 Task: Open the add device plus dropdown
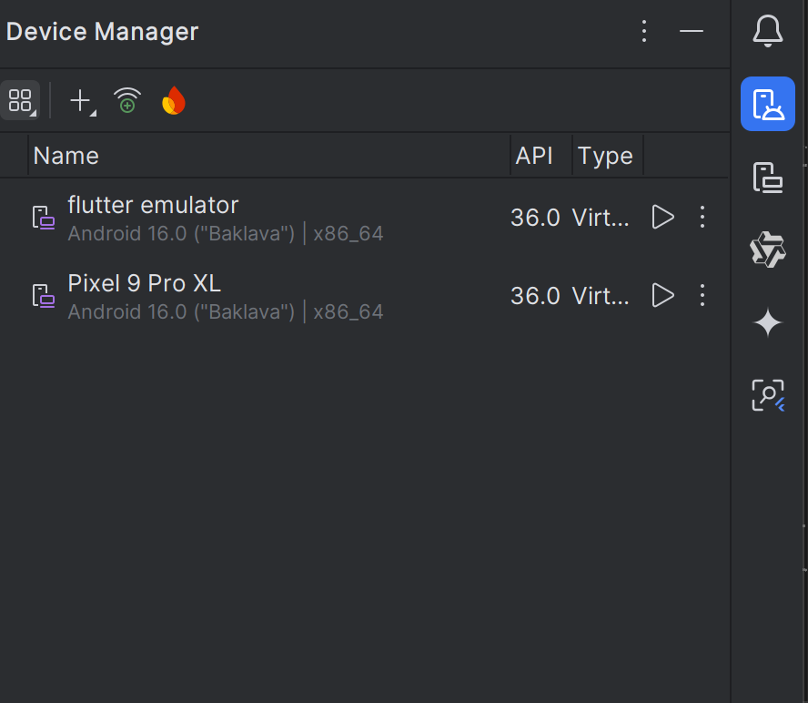(83, 100)
